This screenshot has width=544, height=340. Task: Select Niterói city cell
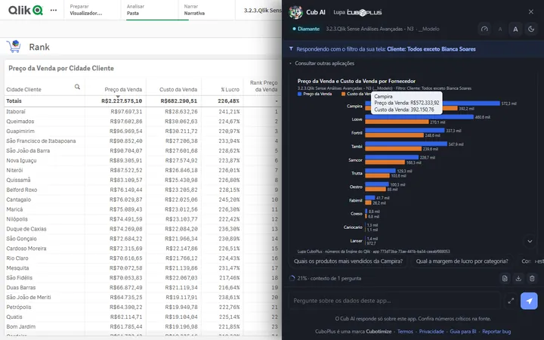[14, 170]
